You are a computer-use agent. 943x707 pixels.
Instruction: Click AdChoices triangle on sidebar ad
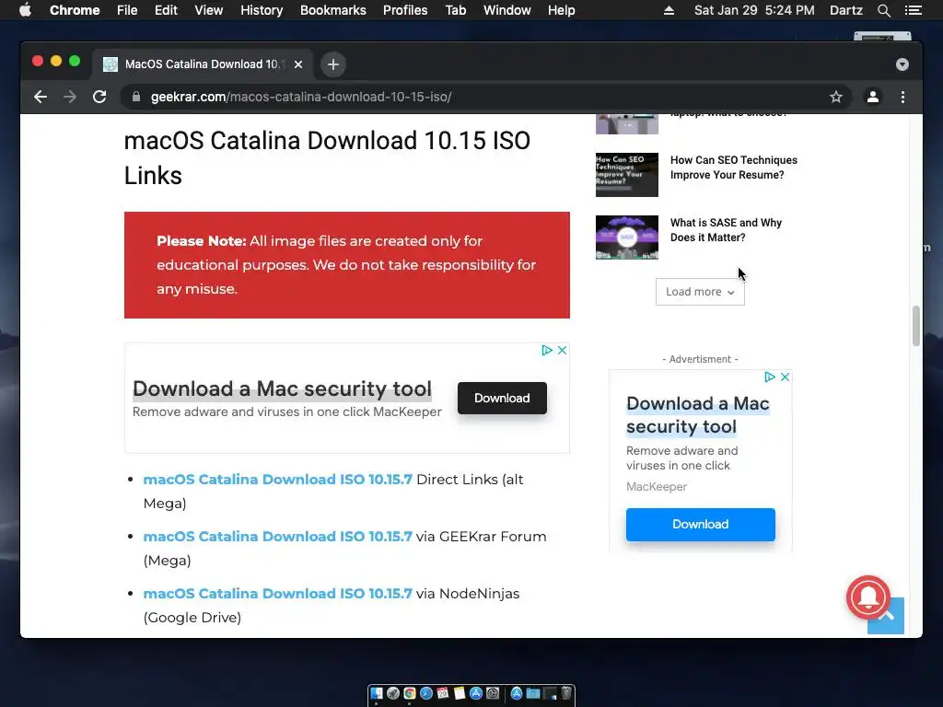click(x=769, y=377)
